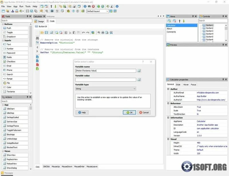The image size is (229, 176).
Task: Click the picker icon beside Variable name field
Action: coord(139,71)
